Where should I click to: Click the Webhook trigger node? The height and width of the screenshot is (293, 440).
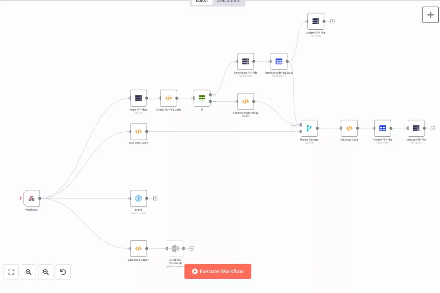click(32, 199)
